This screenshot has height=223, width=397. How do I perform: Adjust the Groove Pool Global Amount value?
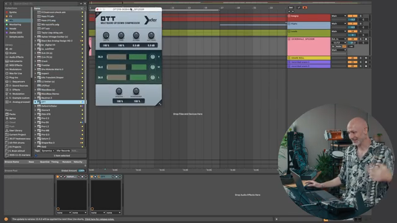pyautogui.click(x=81, y=171)
